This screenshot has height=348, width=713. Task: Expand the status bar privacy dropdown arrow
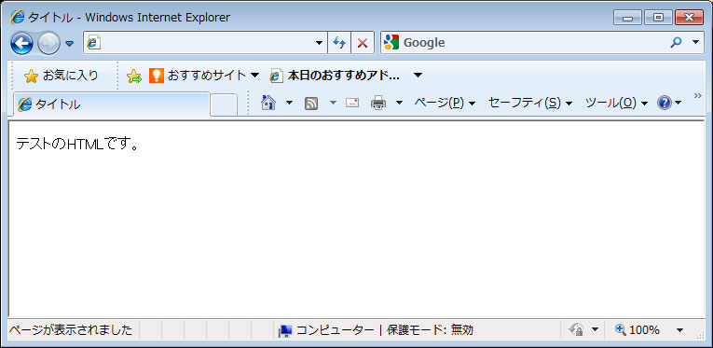[x=595, y=329]
